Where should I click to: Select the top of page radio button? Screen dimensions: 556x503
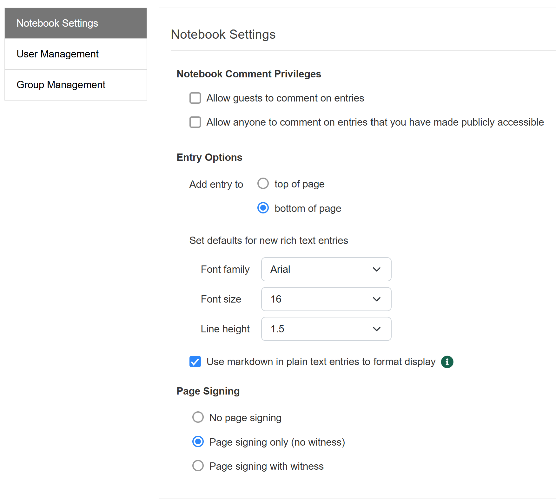click(x=263, y=184)
